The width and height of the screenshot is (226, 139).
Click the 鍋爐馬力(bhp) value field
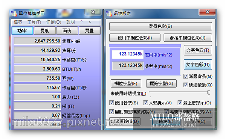[37, 115]
